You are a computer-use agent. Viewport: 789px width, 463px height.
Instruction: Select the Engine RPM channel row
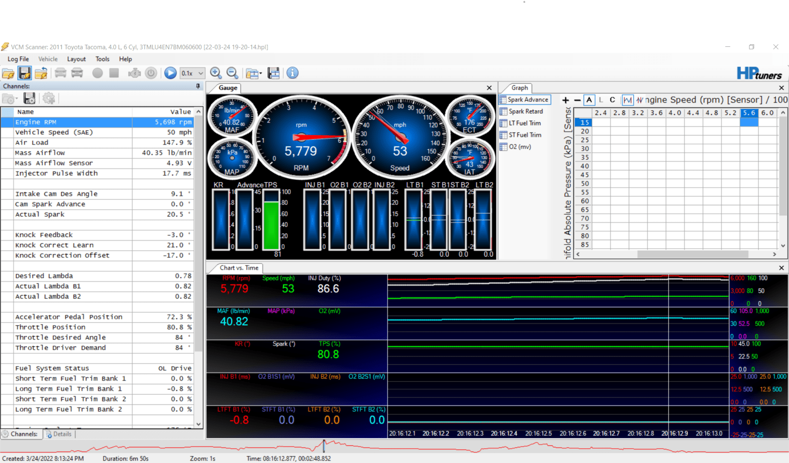tap(98, 122)
